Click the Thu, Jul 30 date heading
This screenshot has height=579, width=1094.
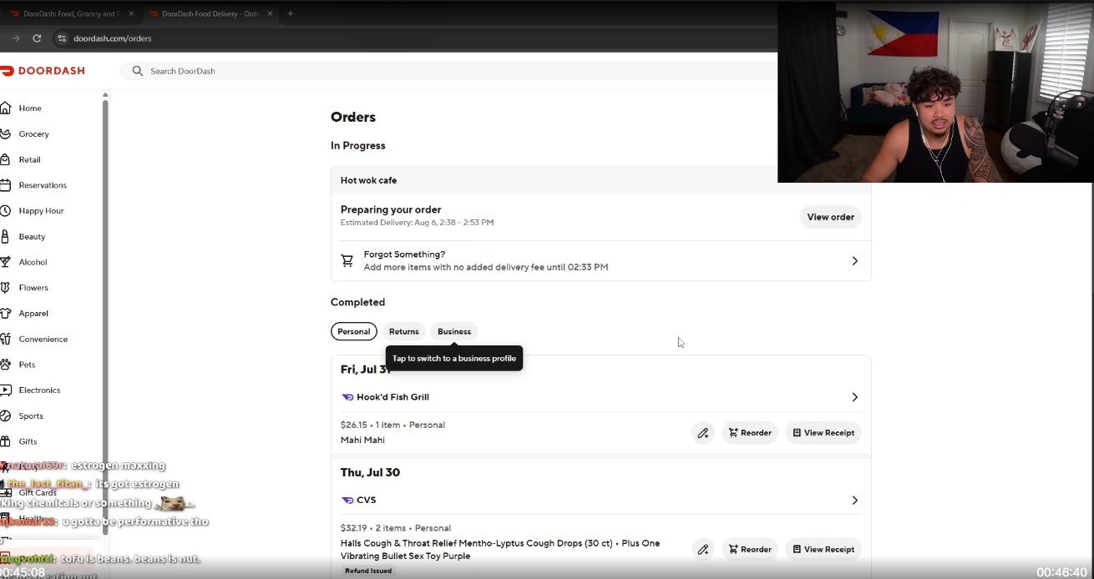click(x=370, y=472)
